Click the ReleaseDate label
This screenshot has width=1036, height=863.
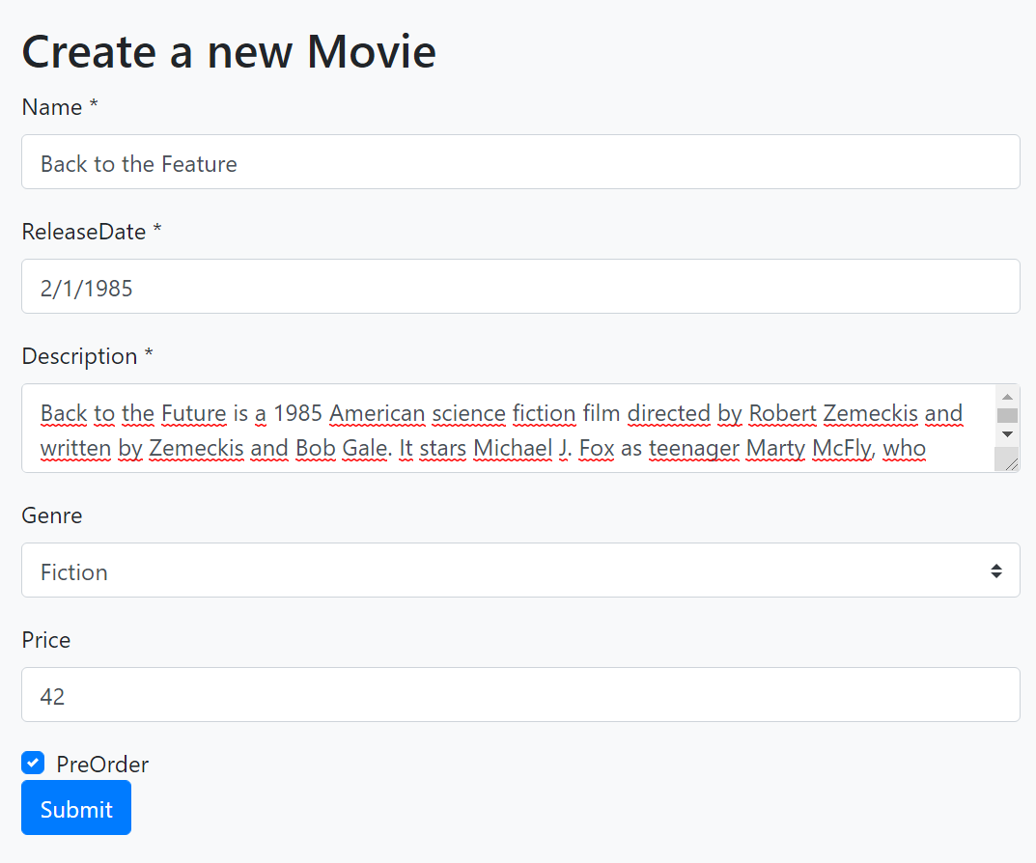(x=84, y=232)
